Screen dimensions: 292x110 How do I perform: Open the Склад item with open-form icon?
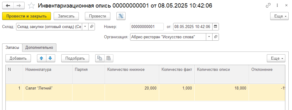coord(92,27)
